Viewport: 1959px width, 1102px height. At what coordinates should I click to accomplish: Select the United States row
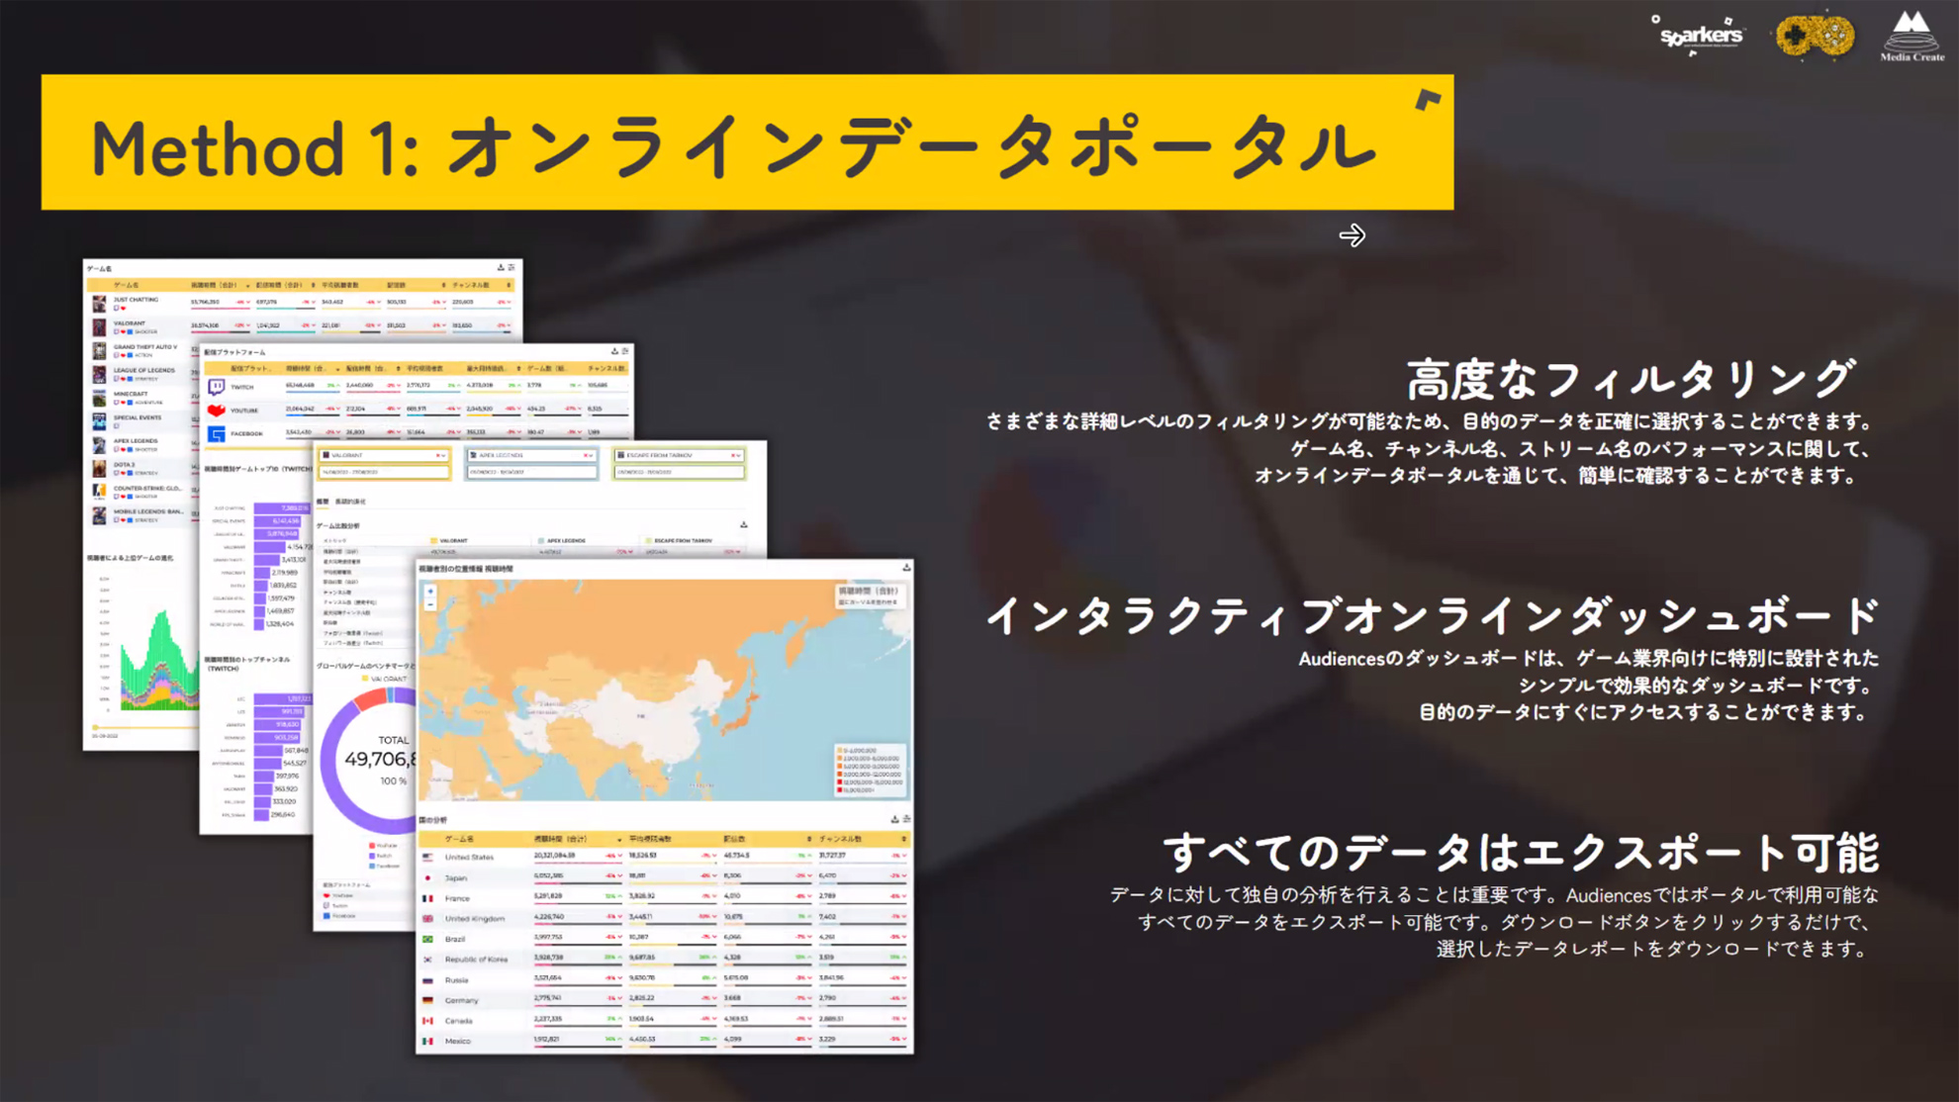469,857
